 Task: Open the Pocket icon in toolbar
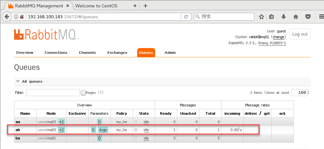[308, 17]
